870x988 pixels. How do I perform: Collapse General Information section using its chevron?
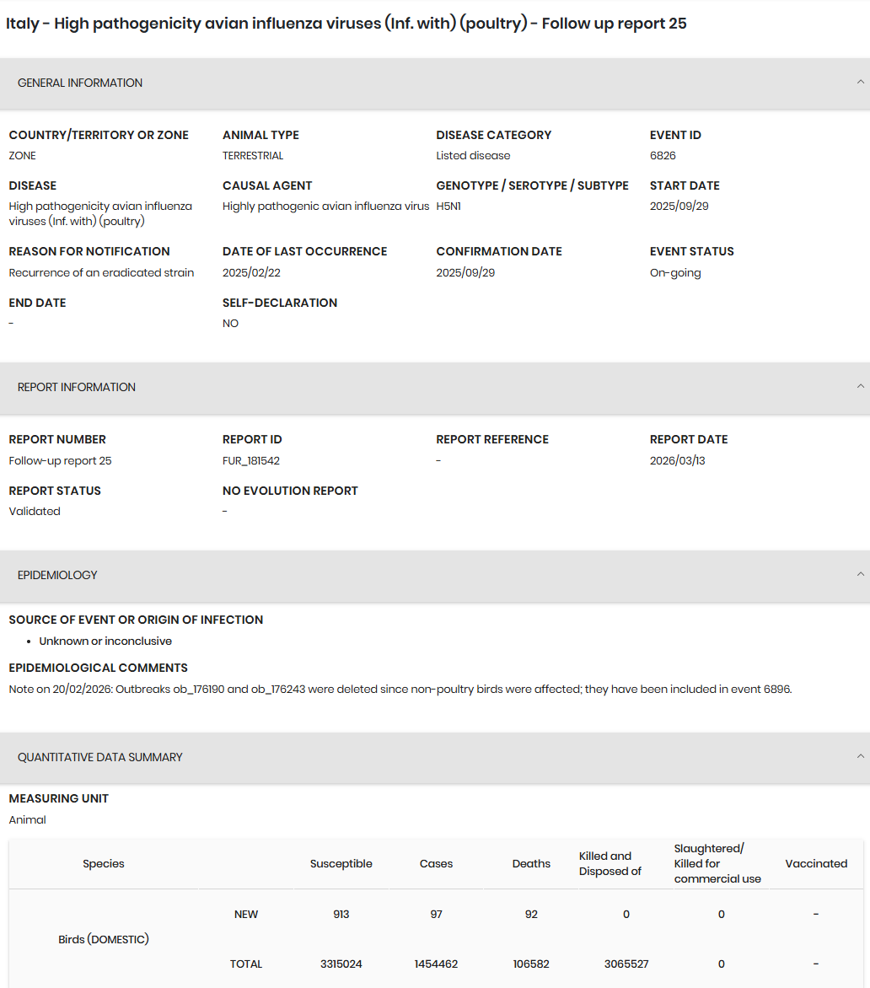tap(860, 83)
